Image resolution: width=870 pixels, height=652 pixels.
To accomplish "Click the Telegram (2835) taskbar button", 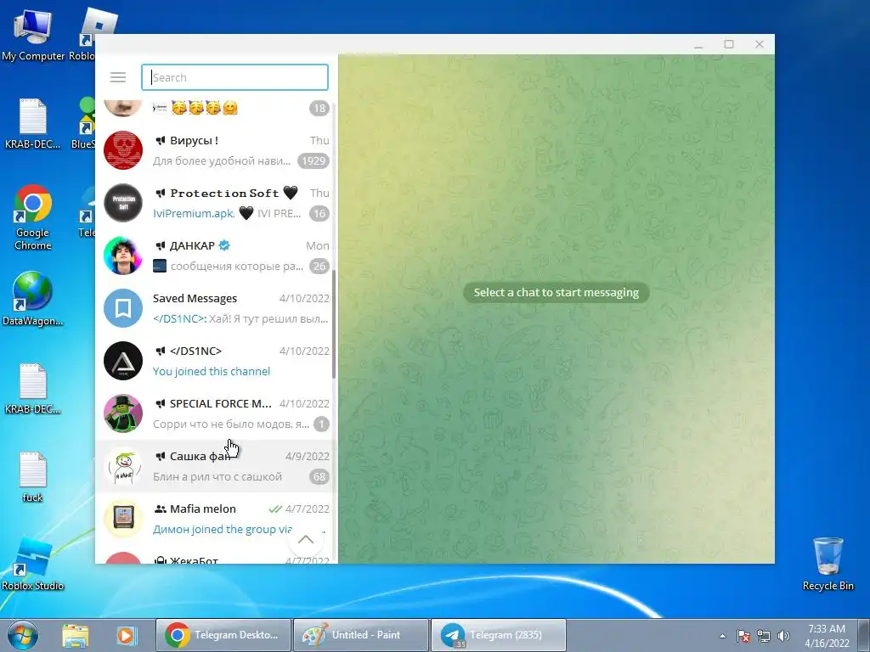I will pos(498,635).
